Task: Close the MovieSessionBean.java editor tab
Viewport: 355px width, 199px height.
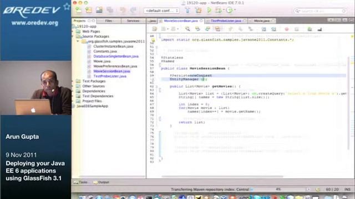Action: coord(201,21)
